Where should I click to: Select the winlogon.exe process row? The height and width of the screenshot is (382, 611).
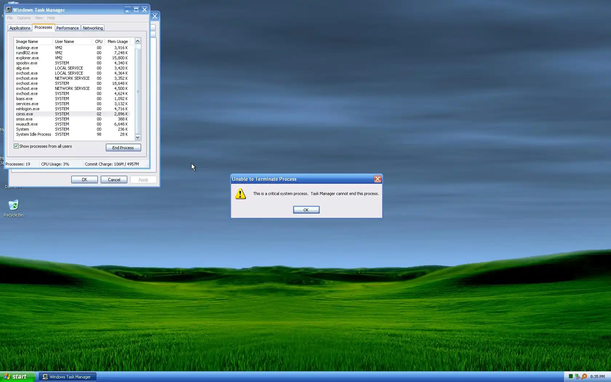[72, 109]
